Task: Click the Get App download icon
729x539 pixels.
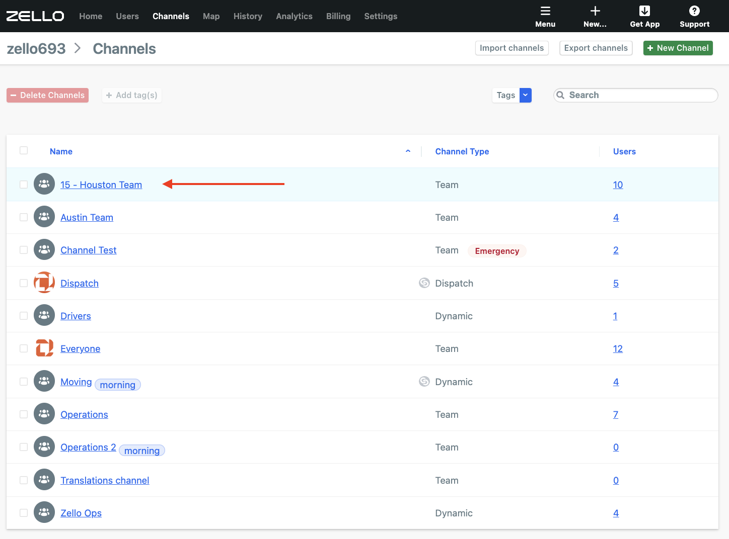Action: point(644,11)
